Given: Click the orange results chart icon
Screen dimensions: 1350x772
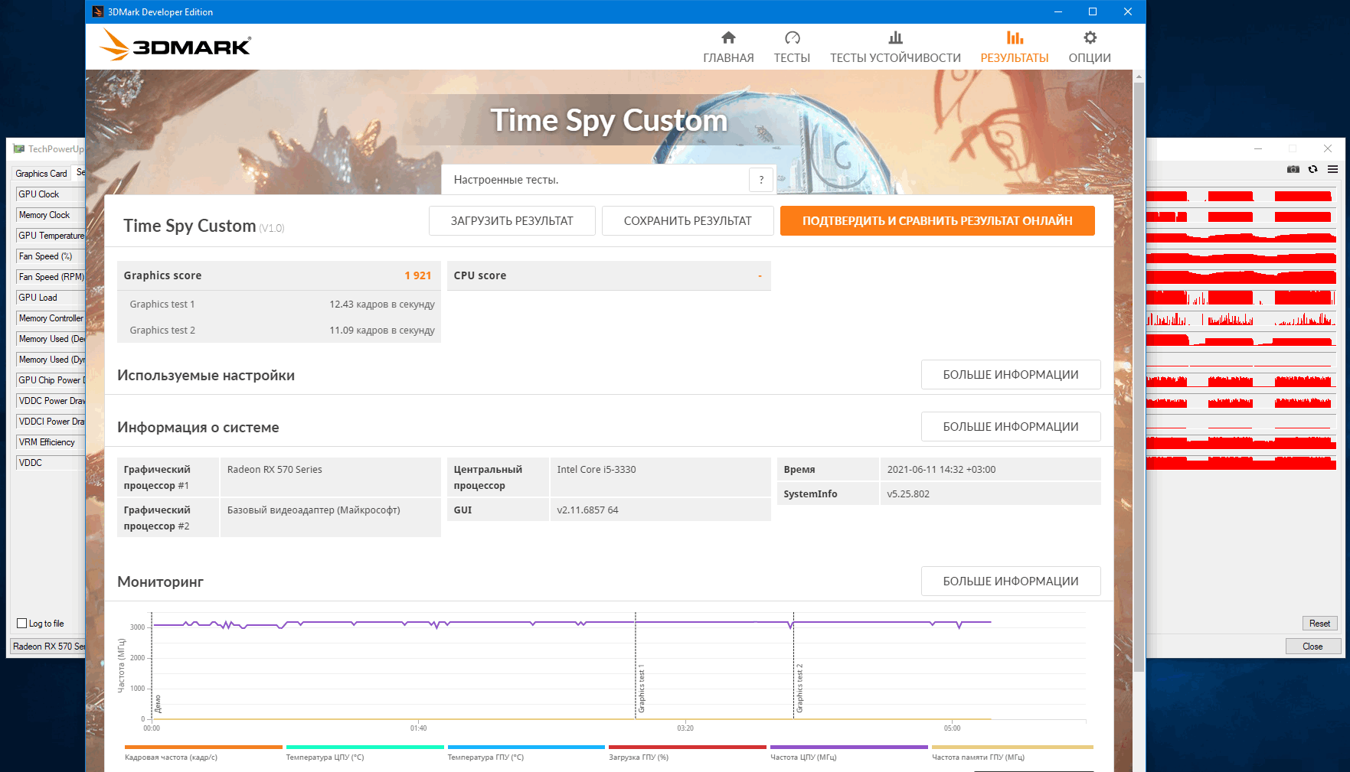Looking at the screenshot, I should click(x=1015, y=37).
